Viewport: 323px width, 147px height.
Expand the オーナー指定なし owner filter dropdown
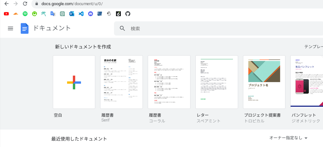[288, 138]
